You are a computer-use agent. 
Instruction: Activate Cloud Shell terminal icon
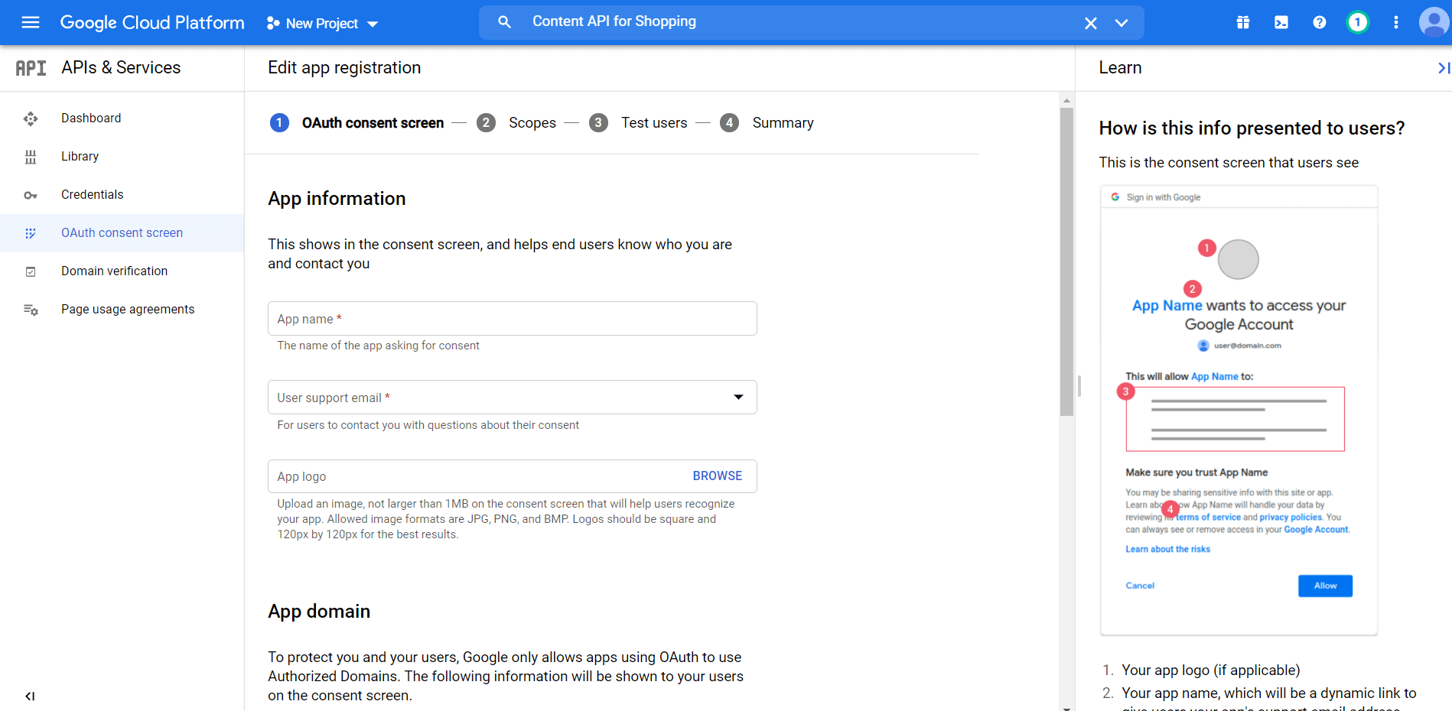tap(1281, 23)
